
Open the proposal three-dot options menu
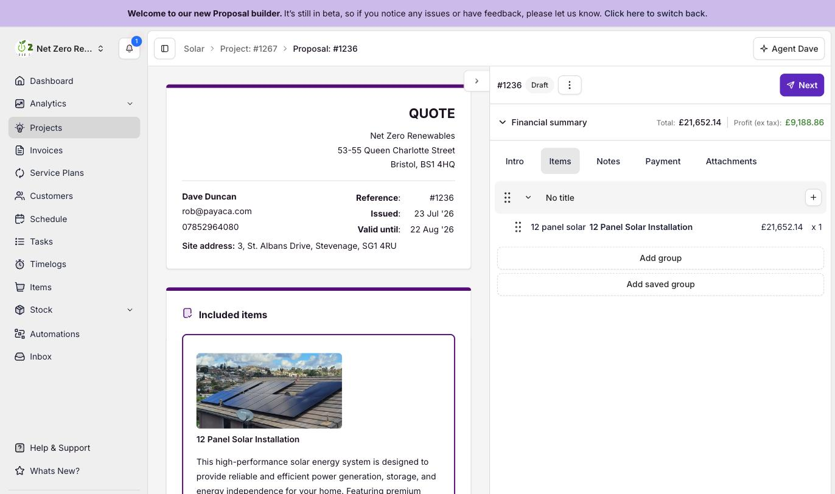coord(570,85)
